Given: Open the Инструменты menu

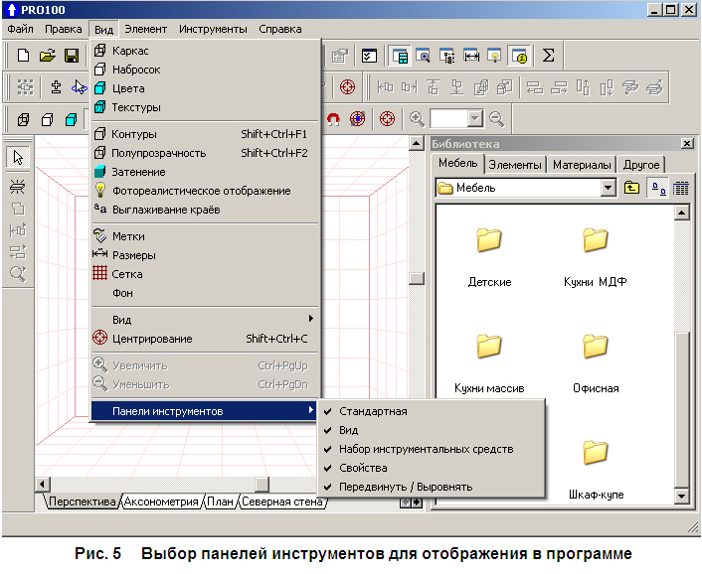Looking at the screenshot, I should [213, 29].
